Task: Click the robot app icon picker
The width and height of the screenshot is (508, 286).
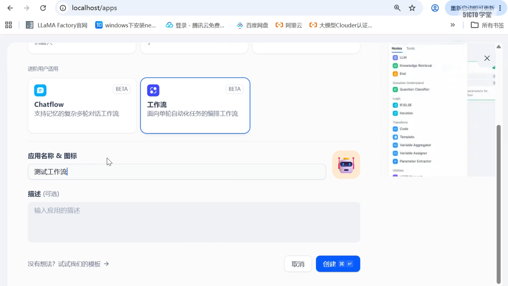Action: (x=346, y=164)
